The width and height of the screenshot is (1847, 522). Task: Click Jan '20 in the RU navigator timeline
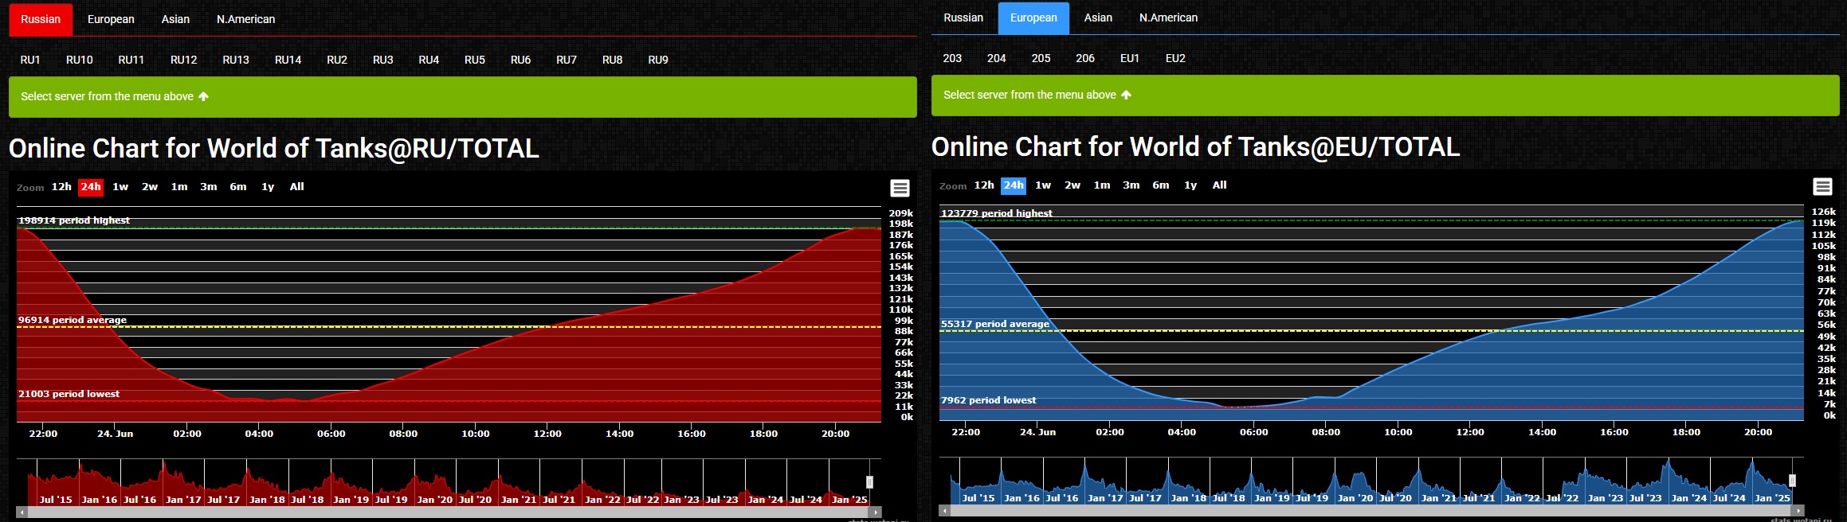pos(434,500)
